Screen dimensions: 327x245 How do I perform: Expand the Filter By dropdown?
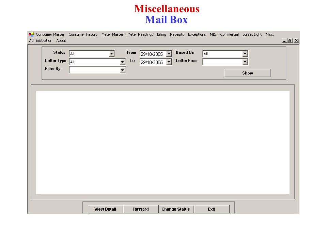pyautogui.click(x=122, y=70)
